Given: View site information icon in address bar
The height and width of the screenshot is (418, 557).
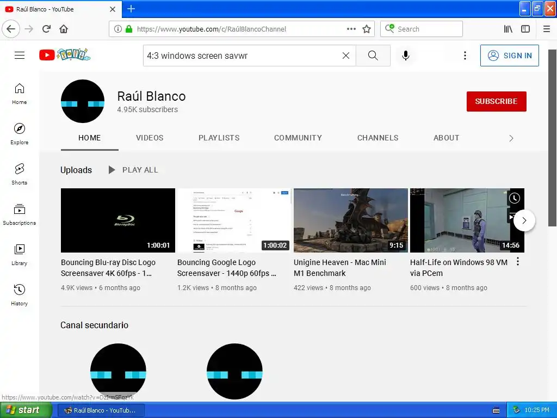Looking at the screenshot, I should coord(118,29).
